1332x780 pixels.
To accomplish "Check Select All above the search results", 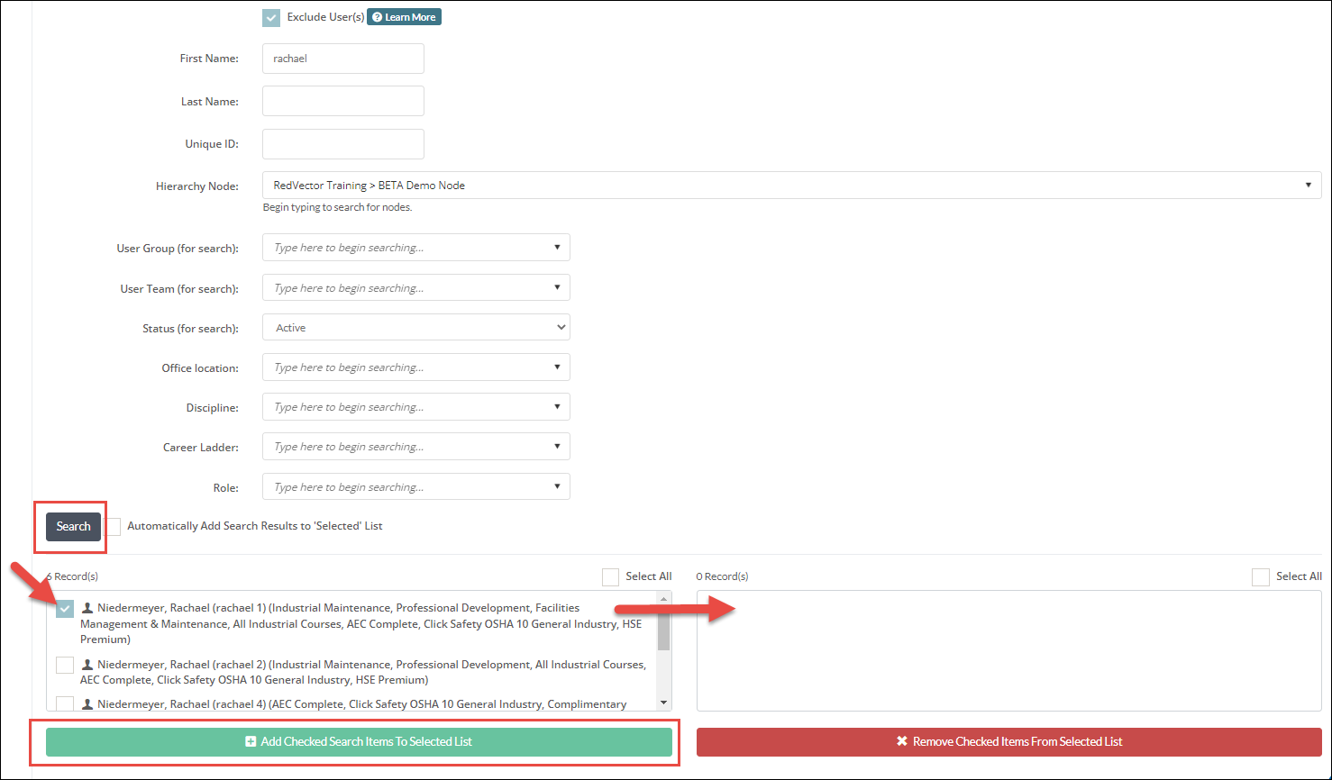I will coord(610,576).
